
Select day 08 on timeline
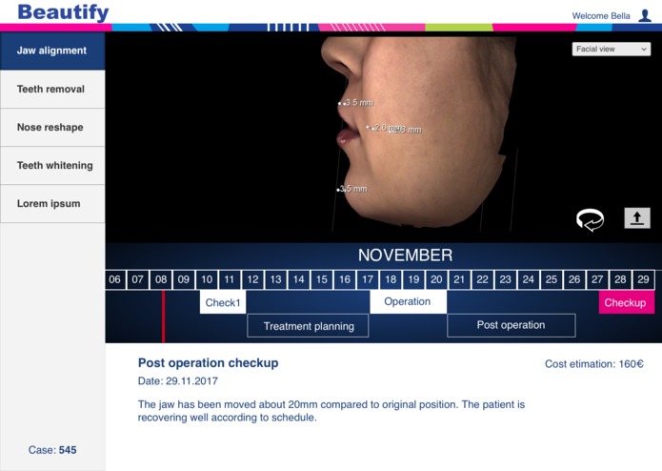coord(161,279)
